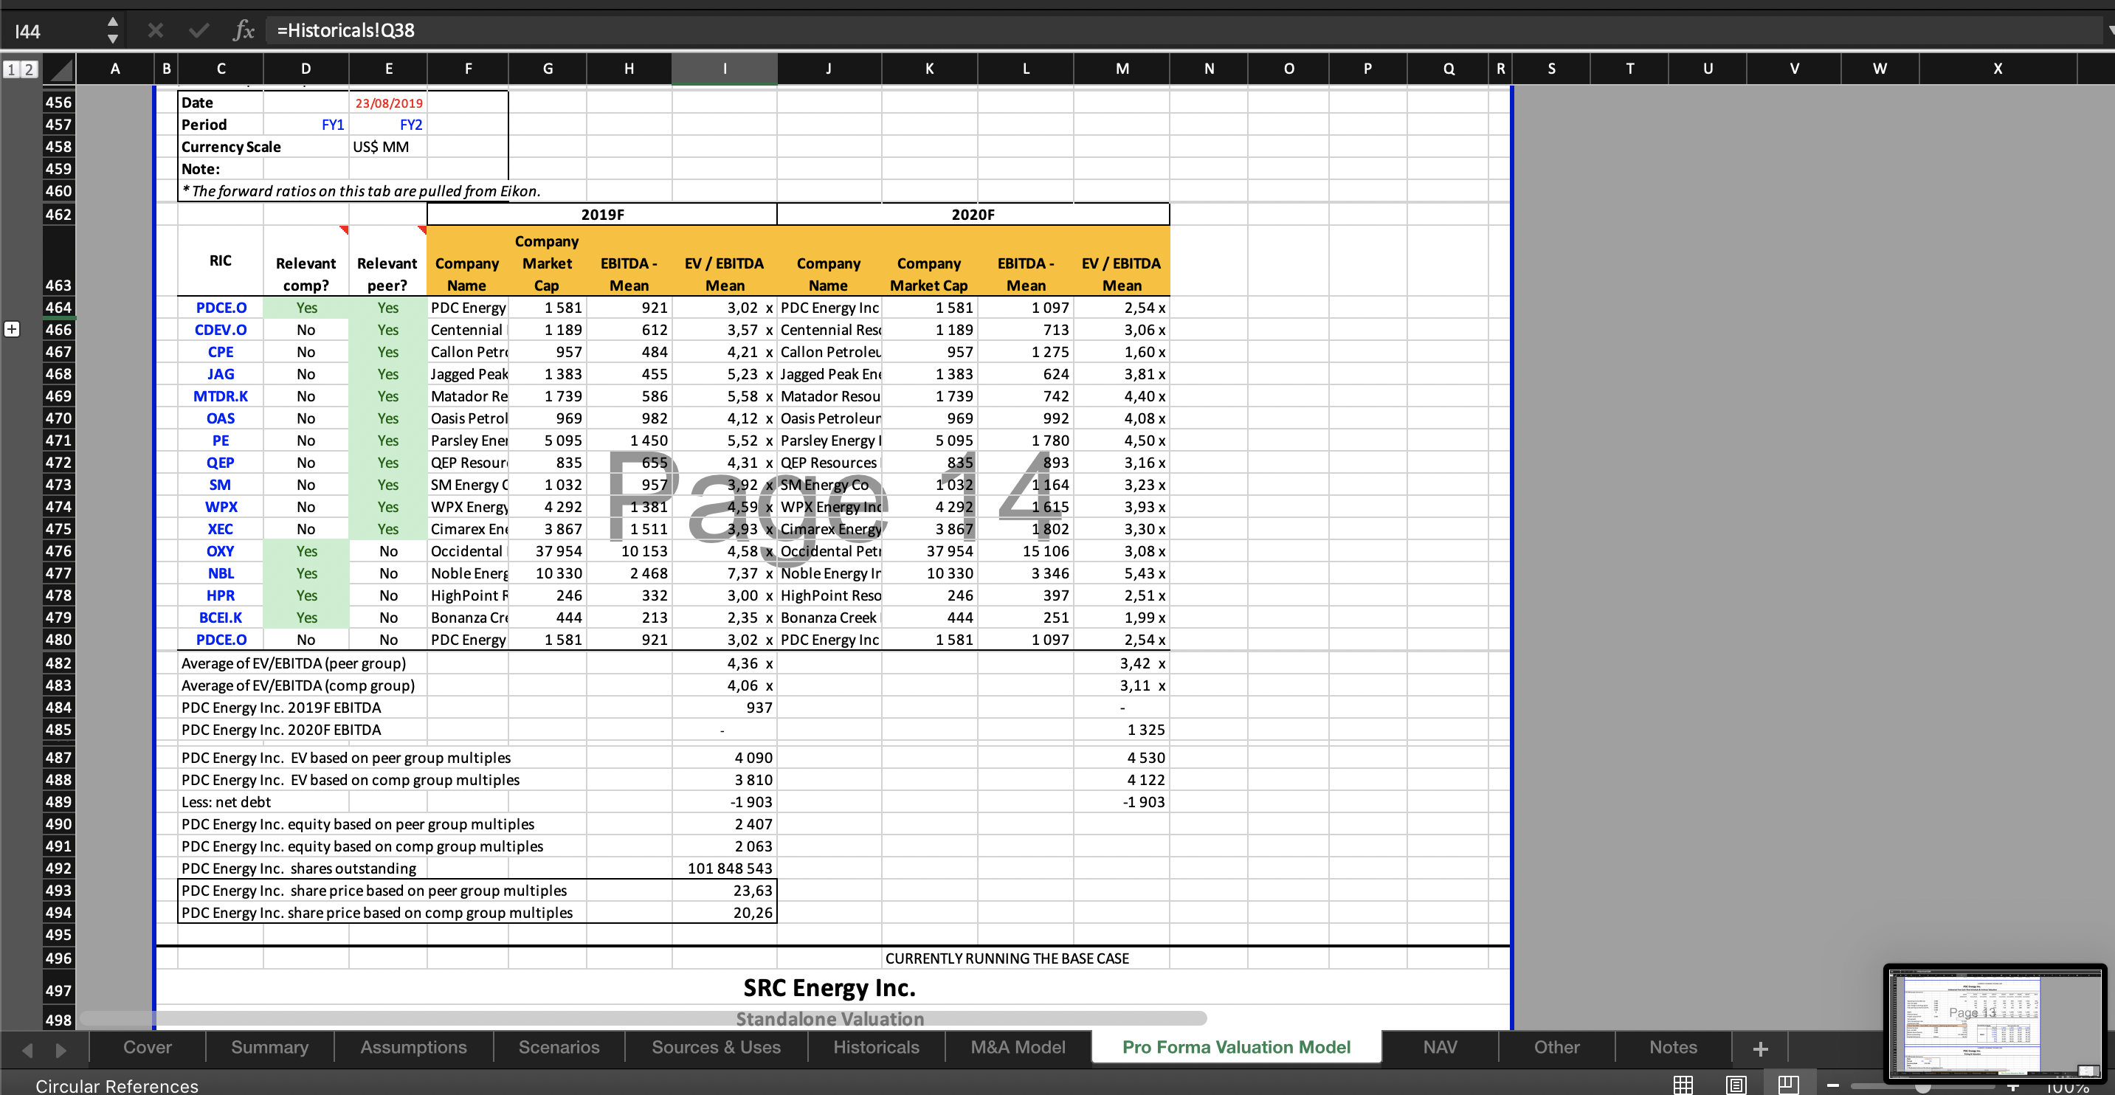Click the Name Box stepper arrows
The height and width of the screenshot is (1095, 2115).
[112, 30]
